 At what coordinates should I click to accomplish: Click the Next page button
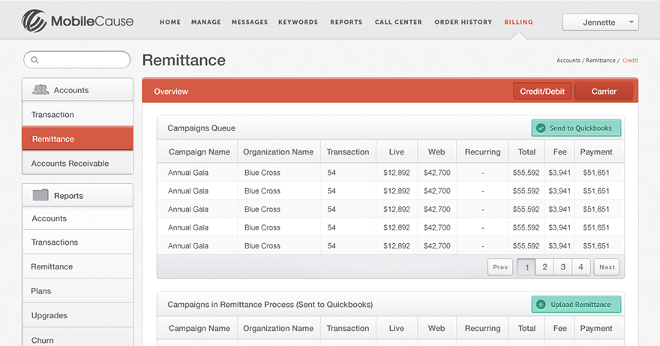point(607,267)
